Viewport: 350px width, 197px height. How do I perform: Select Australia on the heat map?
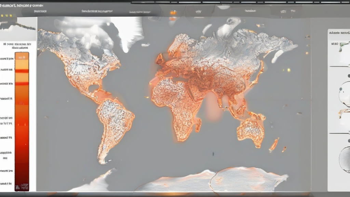[251, 133]
